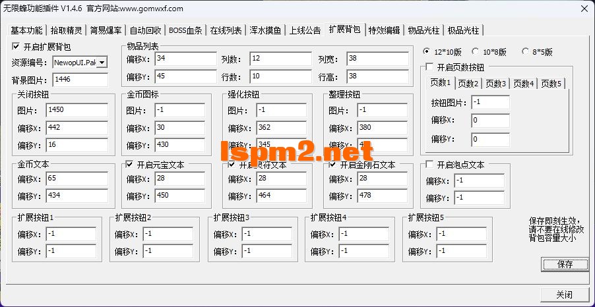Switch to the 基本功能 tab

[26, 30]
